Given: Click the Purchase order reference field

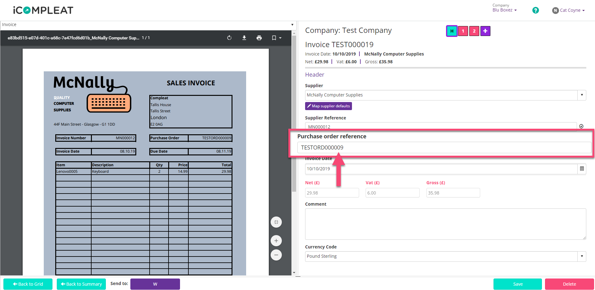Looking at the screenshot, I should click(444, 148).
